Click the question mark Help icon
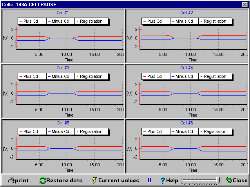250x187 pixels. 162,180
